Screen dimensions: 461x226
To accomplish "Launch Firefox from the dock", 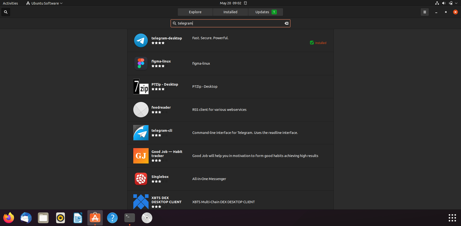I will [x=8, y=218].
